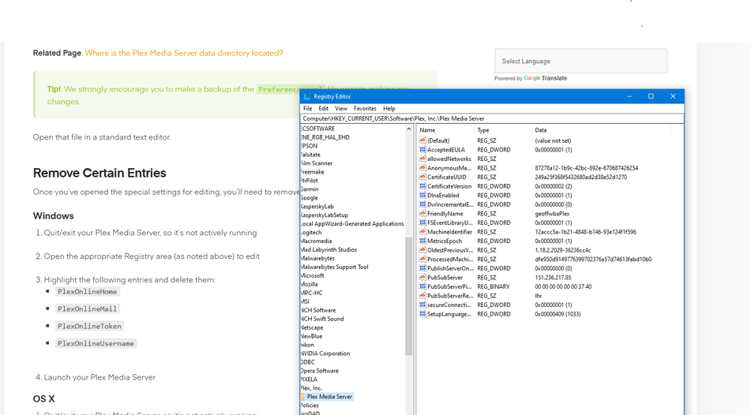
Task: Select the KasperskyLabSetup tree key
Action: 325,215
